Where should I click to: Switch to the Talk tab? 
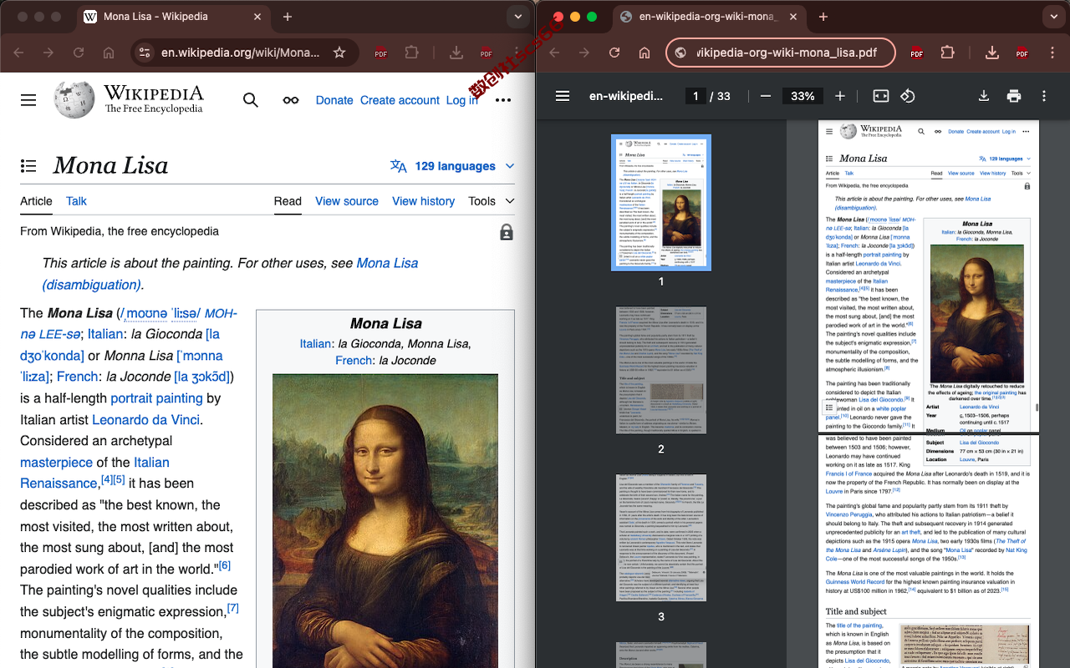point(76,201)
